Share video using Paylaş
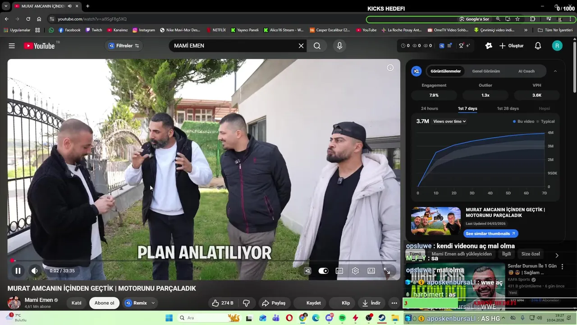The height and width of the screenshot is (325, 577). (x=274, y=303)
